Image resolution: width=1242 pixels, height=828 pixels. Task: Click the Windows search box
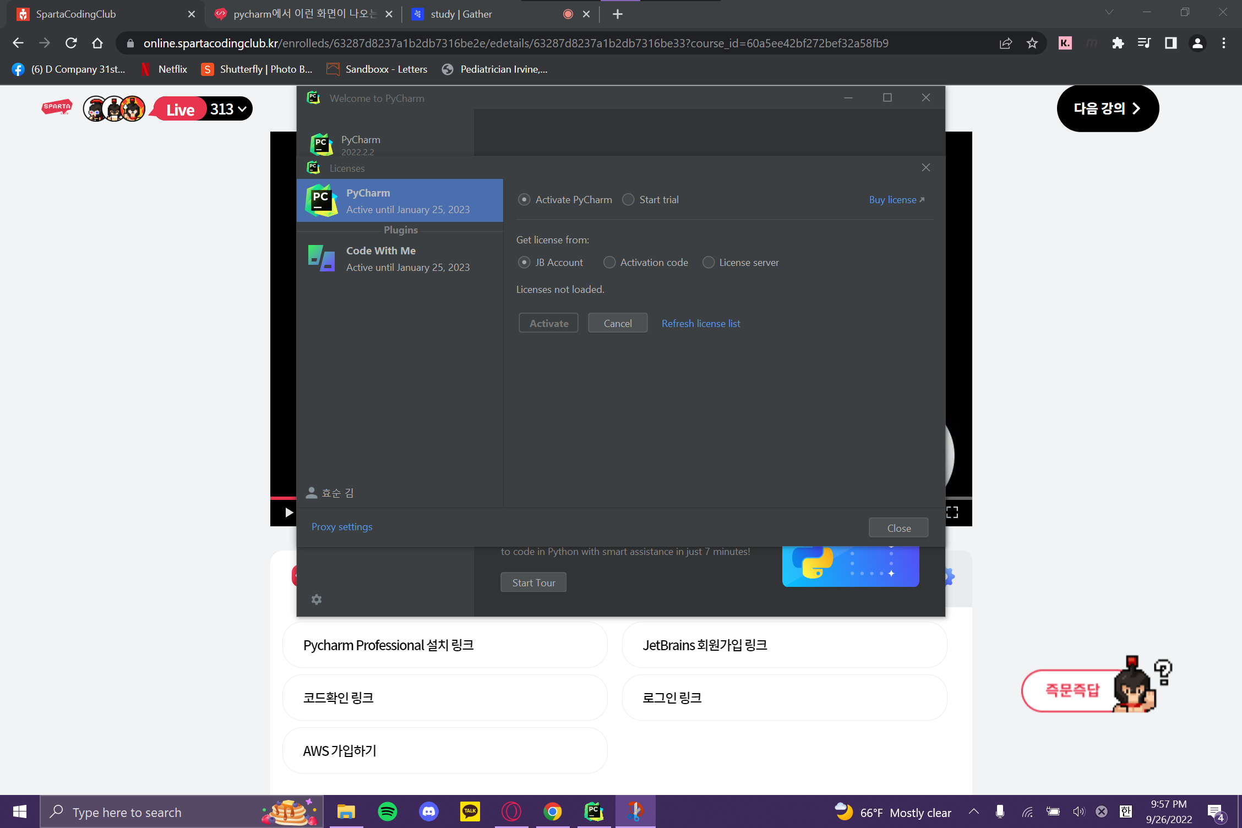tap(182, 811)
